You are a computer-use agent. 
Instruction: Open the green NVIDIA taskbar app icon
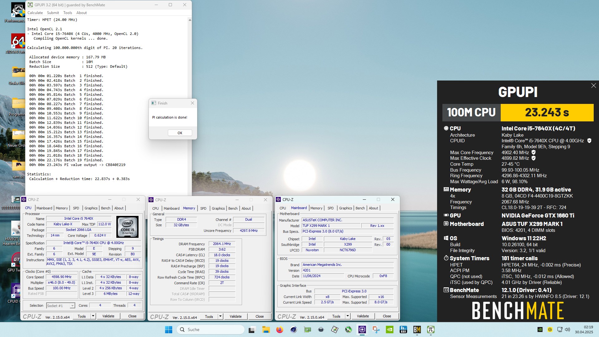[x=390, y=330]
